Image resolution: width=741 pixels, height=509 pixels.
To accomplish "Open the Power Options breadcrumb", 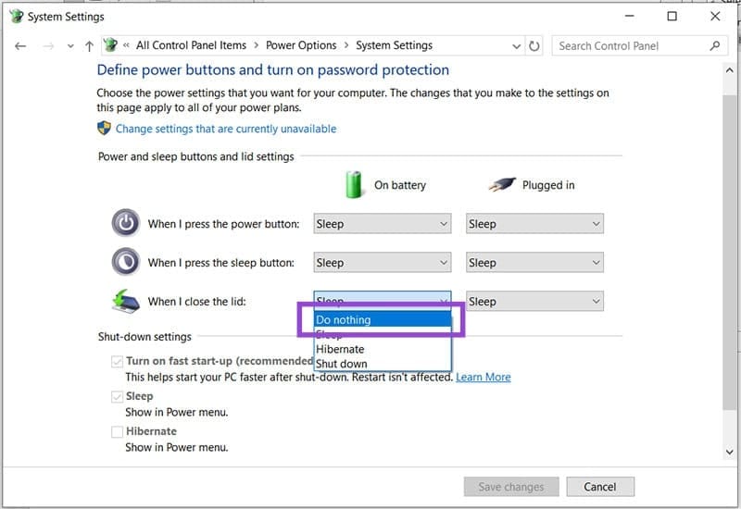I will 301,45.
